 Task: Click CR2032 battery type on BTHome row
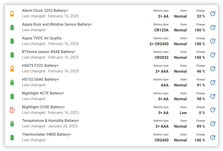pyautogui.click(x=161, y=58)
